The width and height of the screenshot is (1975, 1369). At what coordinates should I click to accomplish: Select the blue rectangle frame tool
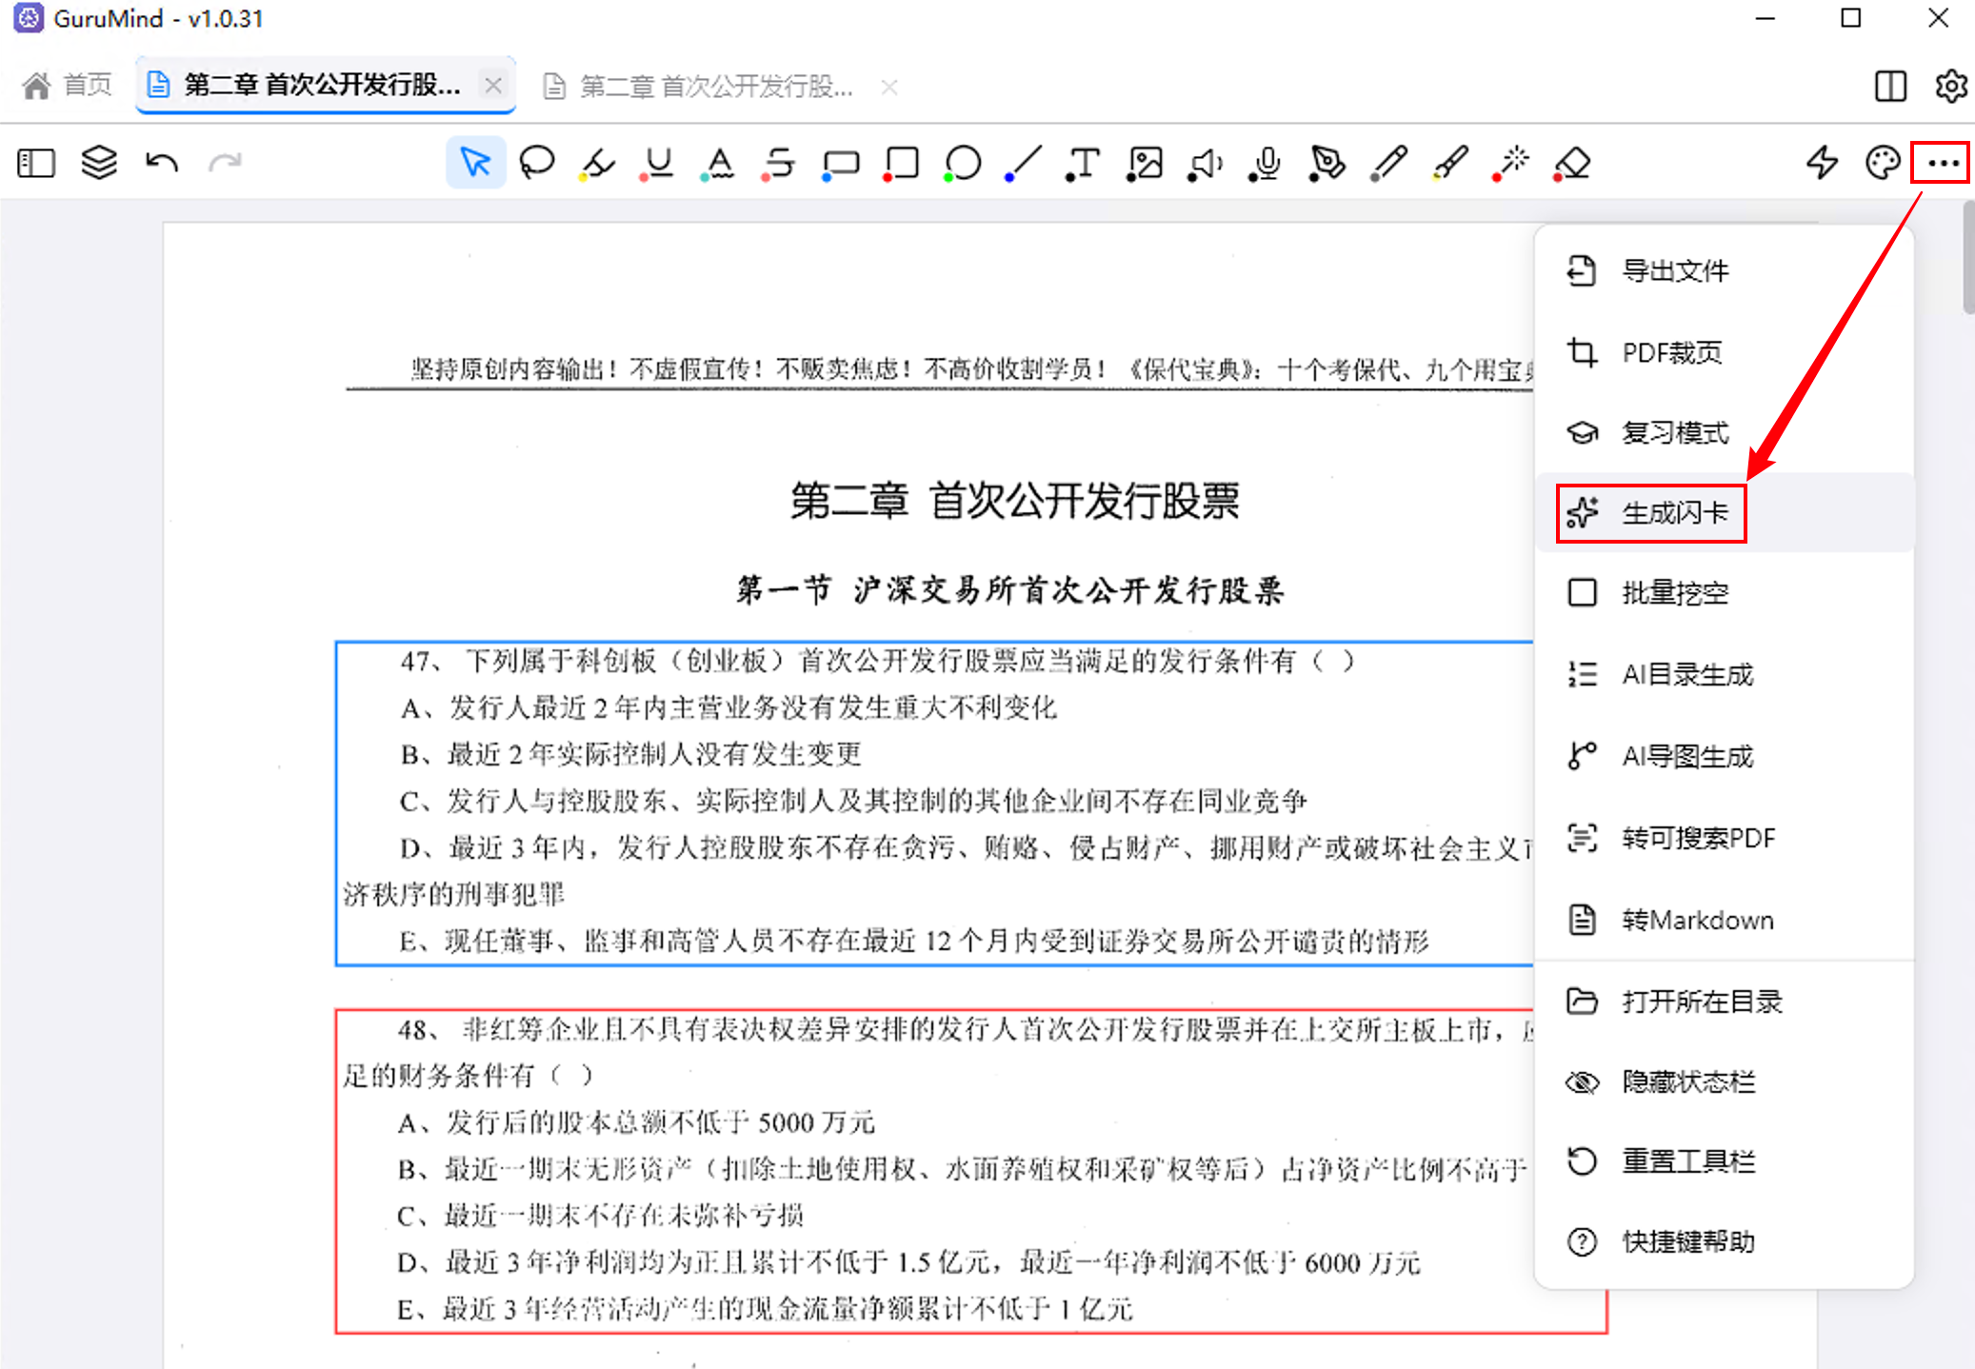pos(841,164)
